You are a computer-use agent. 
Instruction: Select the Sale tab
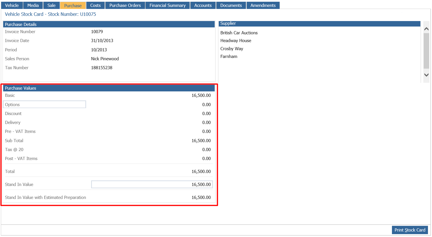tap(51, 5)
